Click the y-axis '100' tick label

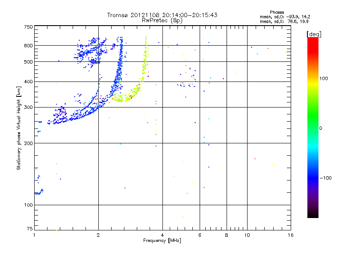pyautogui.click(x=28, y=205)
